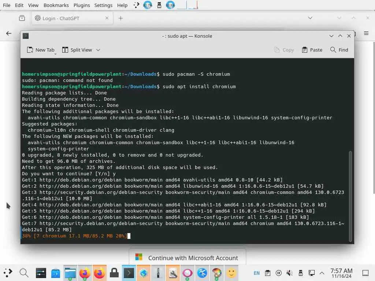Open the browser tab overview icon
The image size is (375, 281).
(22, 18)
